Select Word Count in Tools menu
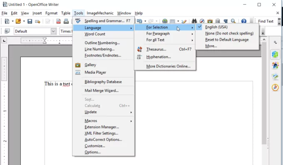The width and height of the screenshot is (283, 165). [x=103, y=34]
